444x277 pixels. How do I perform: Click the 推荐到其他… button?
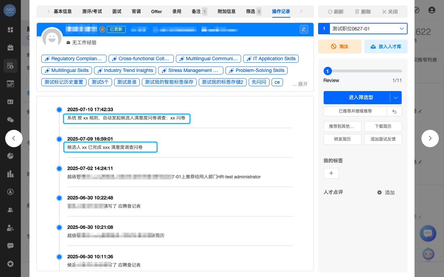tap(343, 126)
